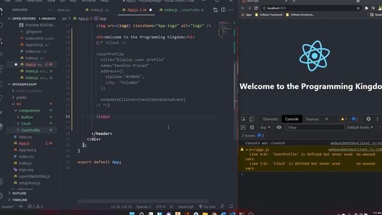
Task: Select the Console tab in DevTools
Action: point(292,119)
